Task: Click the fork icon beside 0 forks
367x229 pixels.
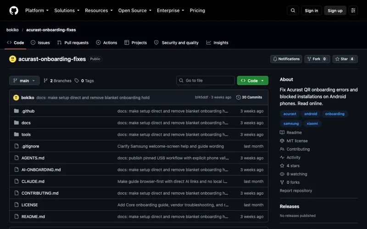Action: (x=282, y=182)
